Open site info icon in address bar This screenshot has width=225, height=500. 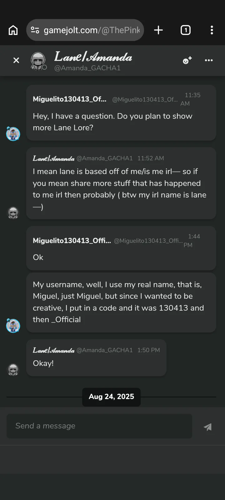(35, 30)
